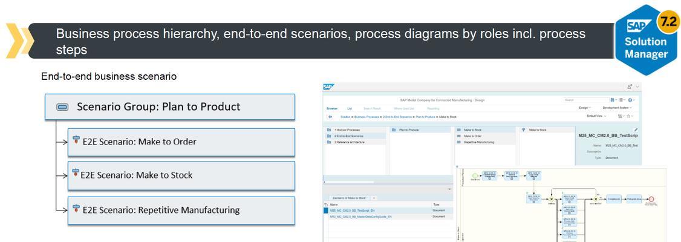Click the hierarchy view icon beside Default View
The height and width of the screenshot is (242, 681).
coord(620,116)
